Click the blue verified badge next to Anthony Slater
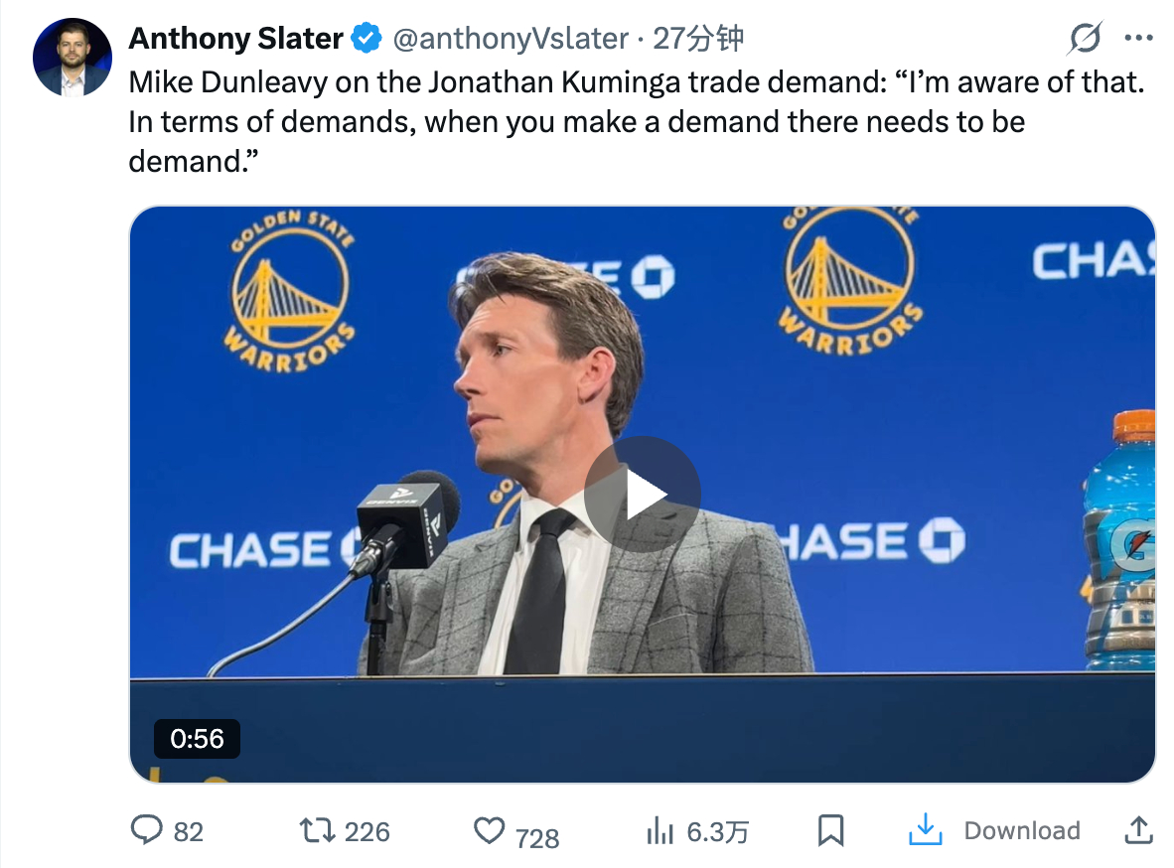 pyautogui.click(x=365, y=38)
